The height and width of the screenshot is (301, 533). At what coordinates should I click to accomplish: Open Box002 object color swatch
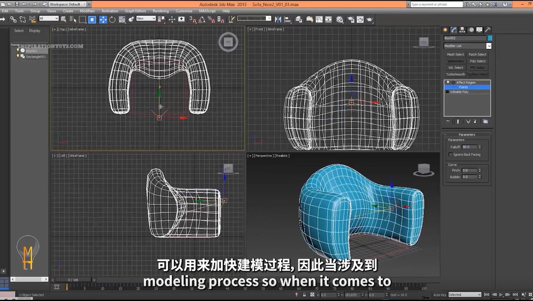coord(490,38)
